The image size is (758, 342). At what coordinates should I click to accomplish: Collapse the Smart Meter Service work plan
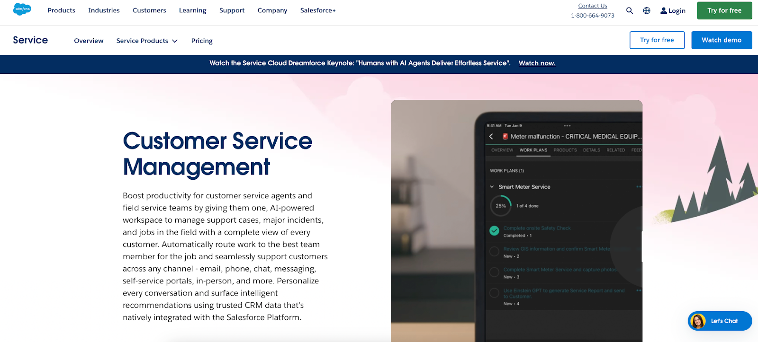coord(492,187)
